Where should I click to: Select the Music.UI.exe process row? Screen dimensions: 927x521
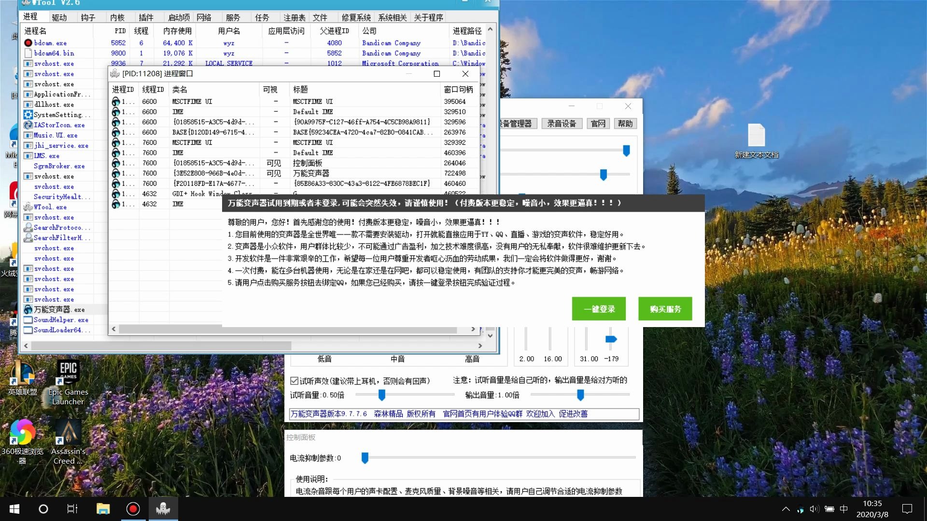(56, 135)
